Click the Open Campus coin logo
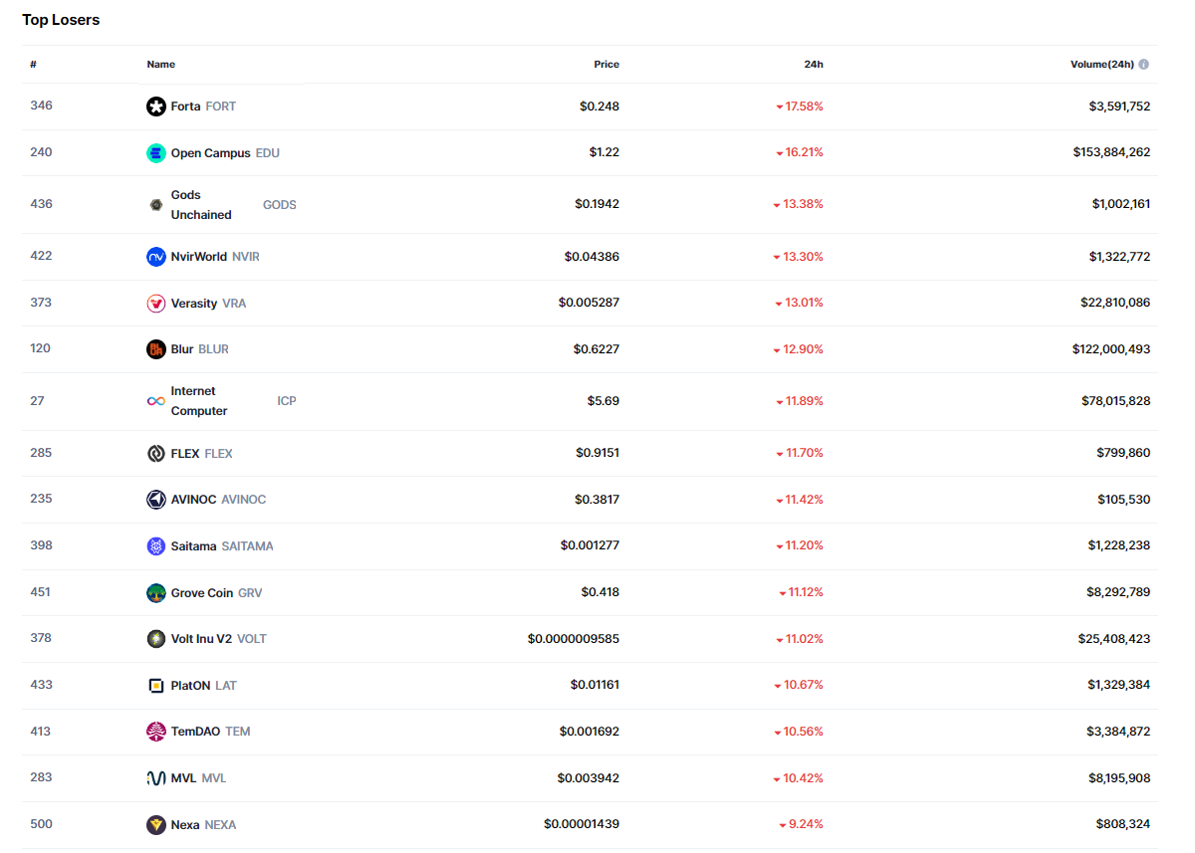The width and height of the screenshot is (1195, 853). coord(156,153)
